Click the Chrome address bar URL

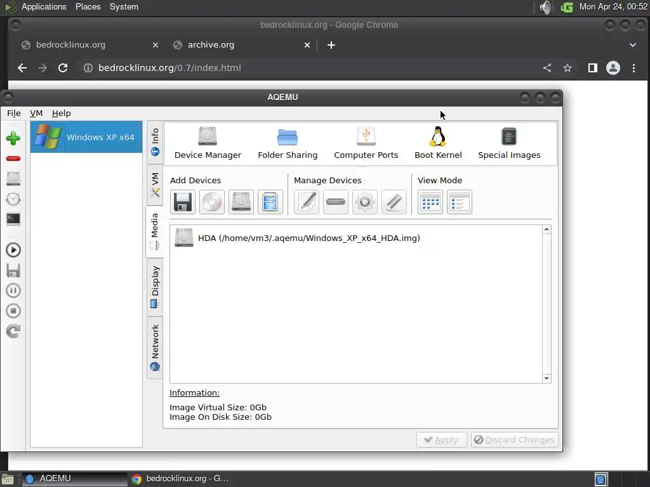coord(169,68)
